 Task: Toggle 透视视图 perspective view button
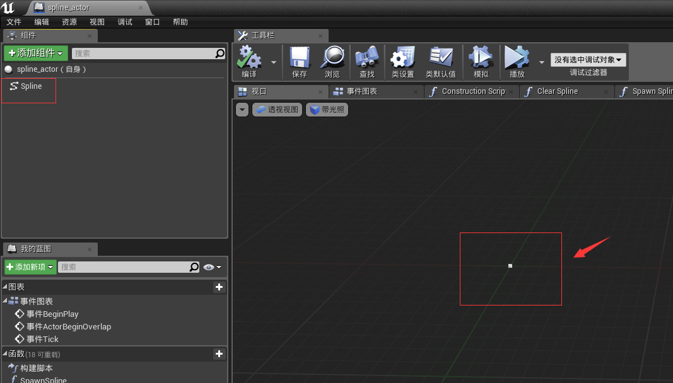(278, 110)
